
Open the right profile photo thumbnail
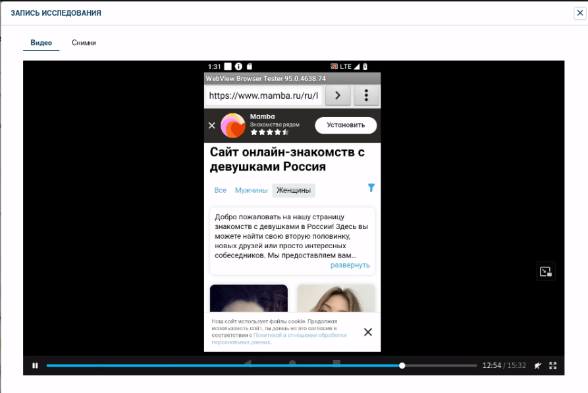click(x=336, y=298)
